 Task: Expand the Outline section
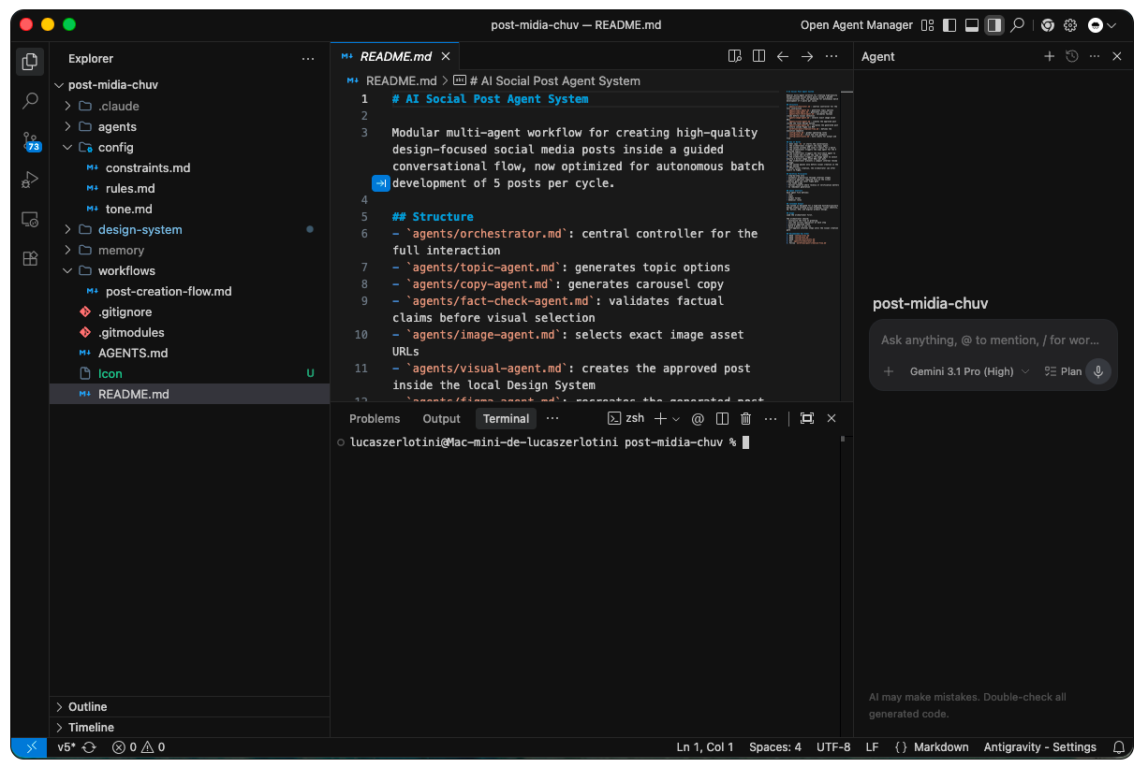[189, 706]
